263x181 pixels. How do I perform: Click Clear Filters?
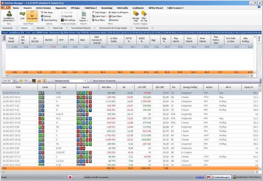[x=115, y=16]
